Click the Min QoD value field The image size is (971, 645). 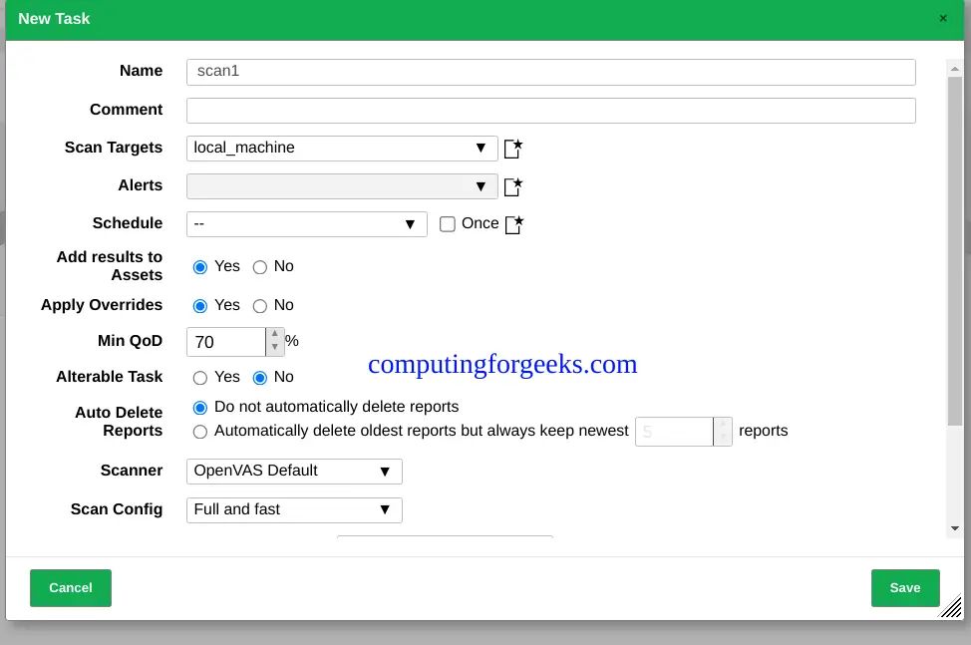pos(226,342)
